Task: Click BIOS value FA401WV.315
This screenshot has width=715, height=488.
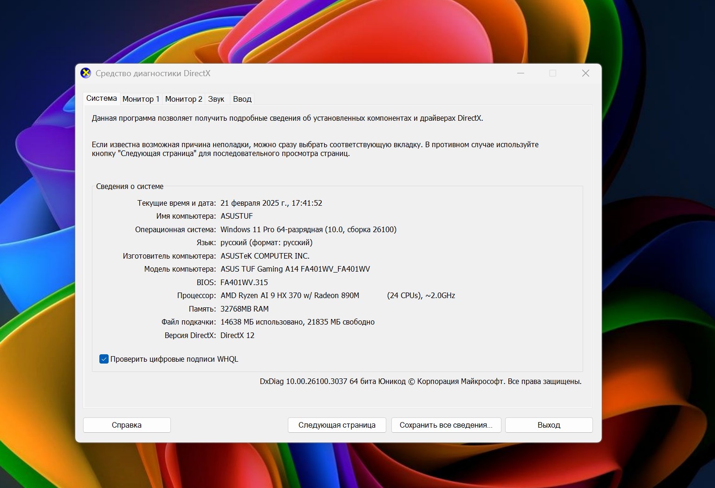Action: 244,282
